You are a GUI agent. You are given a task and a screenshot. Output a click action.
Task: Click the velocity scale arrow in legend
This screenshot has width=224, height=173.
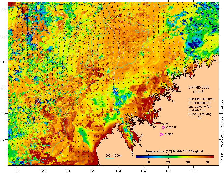tap(196, 118)
